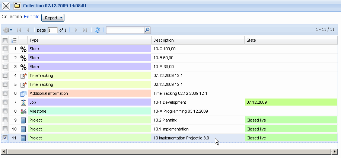
Task: Open the gear settings dropdown menu
Action: coord(7,30)
